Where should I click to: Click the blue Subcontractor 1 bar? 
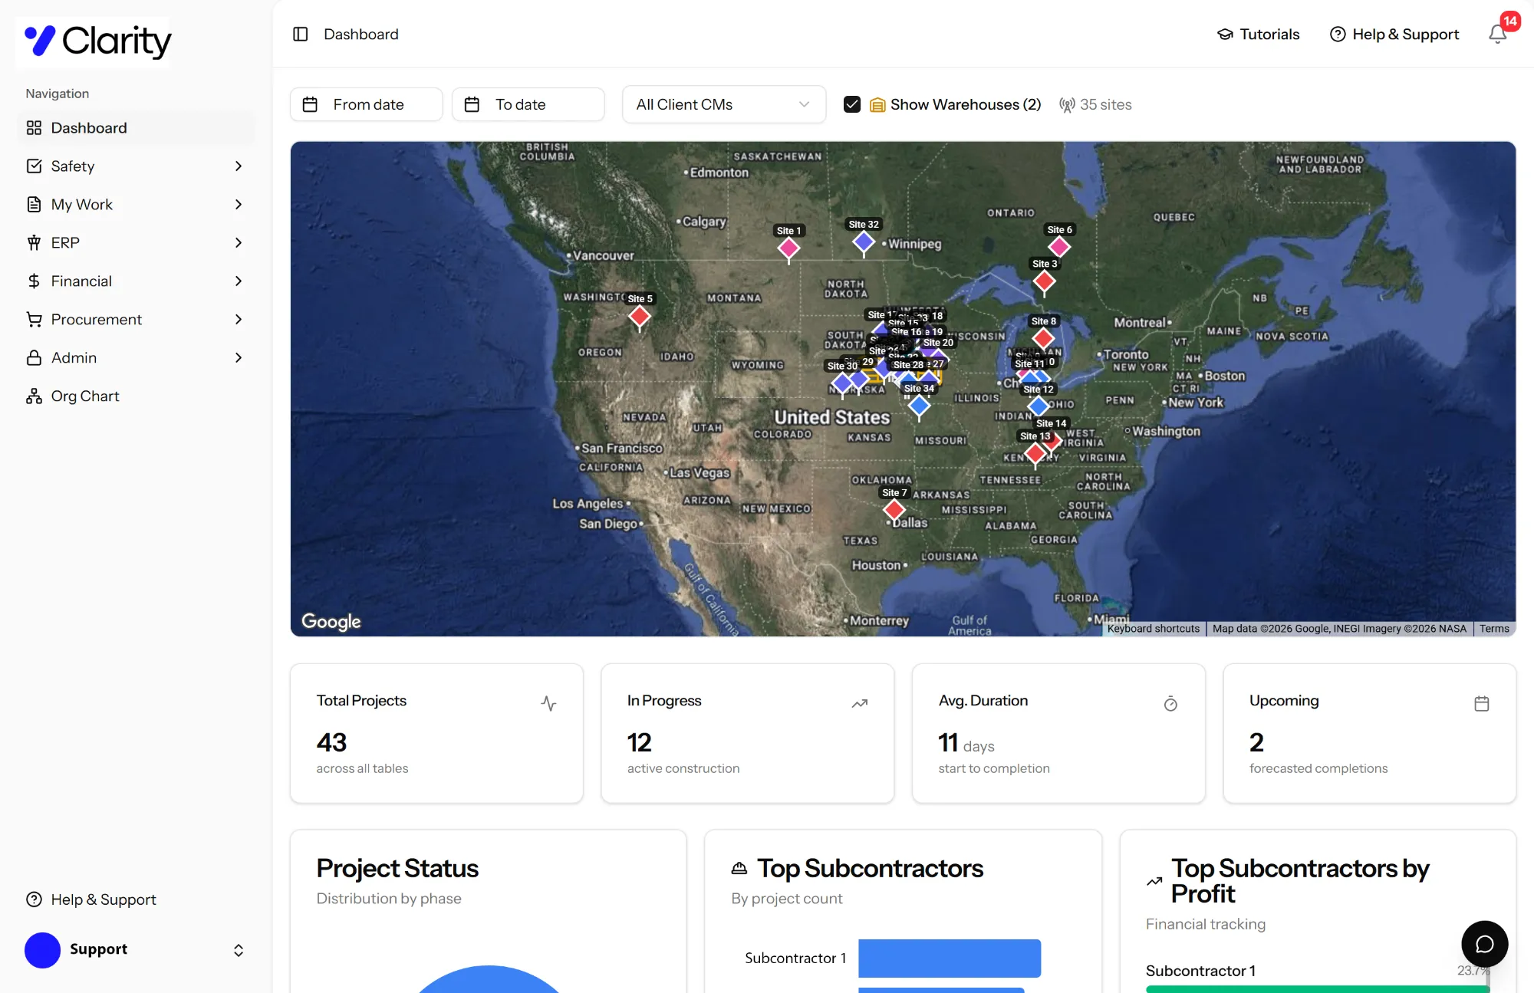click(950, 958)
